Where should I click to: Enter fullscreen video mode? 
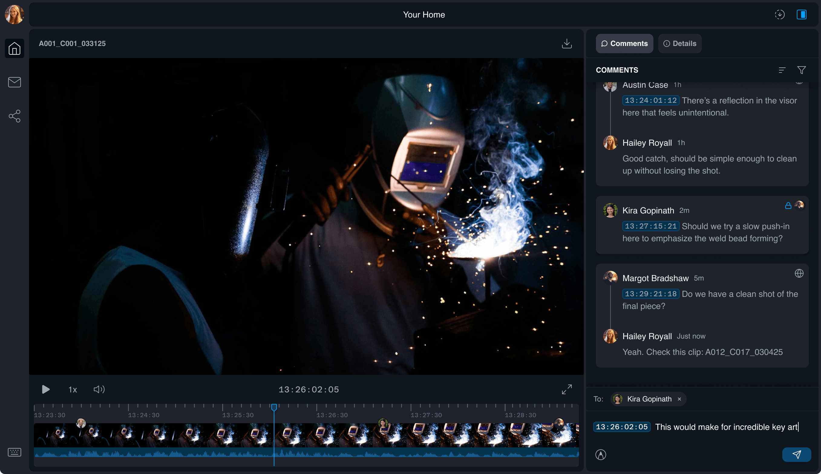[567, 389]
